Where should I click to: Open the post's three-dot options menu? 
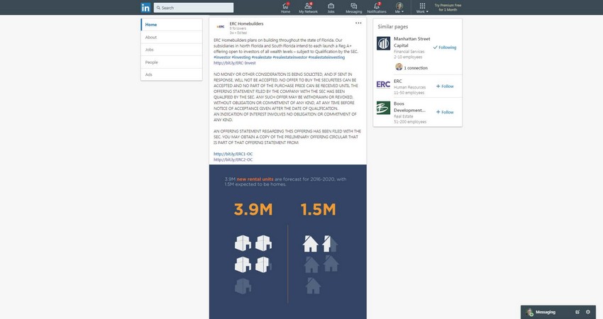tap(358, 23)
